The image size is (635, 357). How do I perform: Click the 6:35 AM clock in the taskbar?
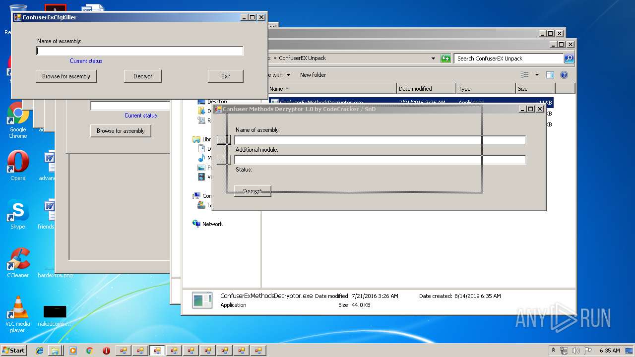click(610, 351)
